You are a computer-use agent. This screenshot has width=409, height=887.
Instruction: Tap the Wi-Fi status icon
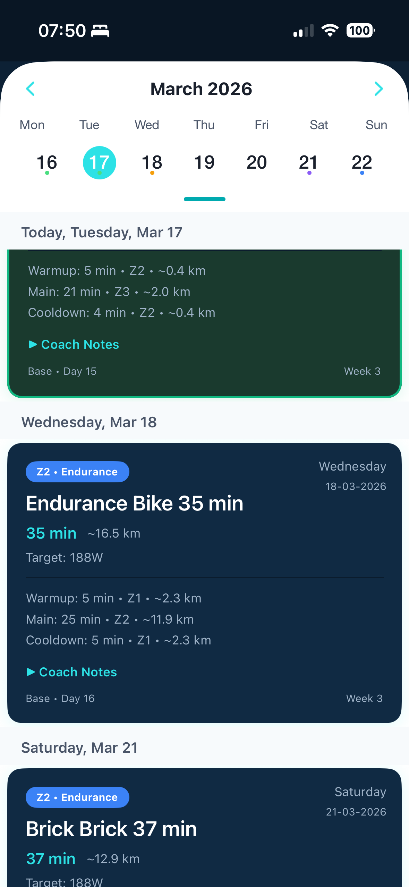pos(330,31)
